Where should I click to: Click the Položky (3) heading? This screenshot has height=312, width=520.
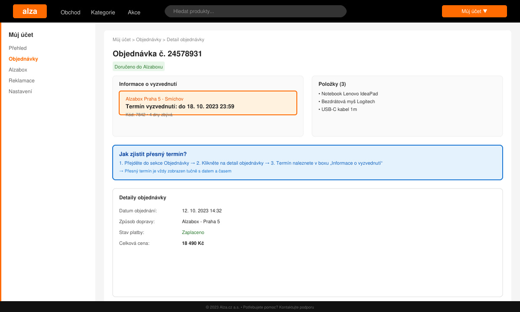click(332, 84)
